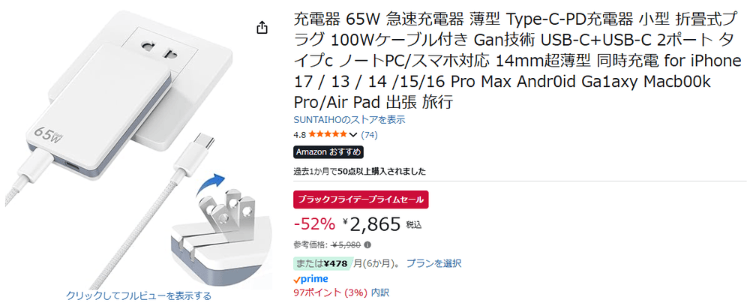Open the (74) reviews link
Image resolution: width=750 pixels, height=303 pixels.
(x=369, y=135)
